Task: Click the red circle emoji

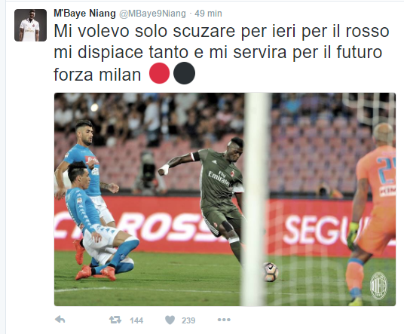Action: coord(160,73)
